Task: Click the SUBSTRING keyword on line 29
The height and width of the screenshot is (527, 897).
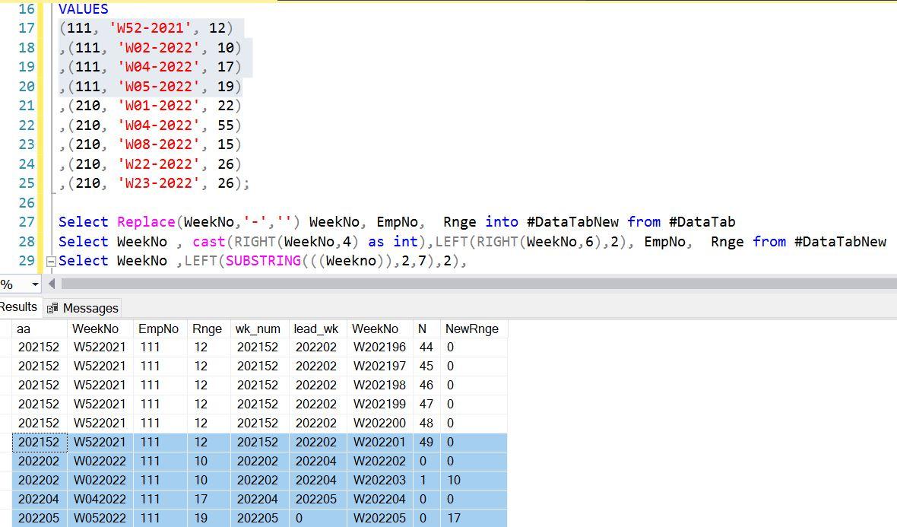Action: 261,261
